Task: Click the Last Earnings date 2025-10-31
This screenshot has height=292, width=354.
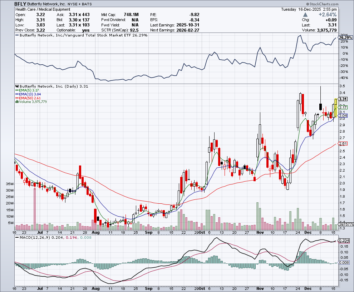Action: (x=188, y=25)
